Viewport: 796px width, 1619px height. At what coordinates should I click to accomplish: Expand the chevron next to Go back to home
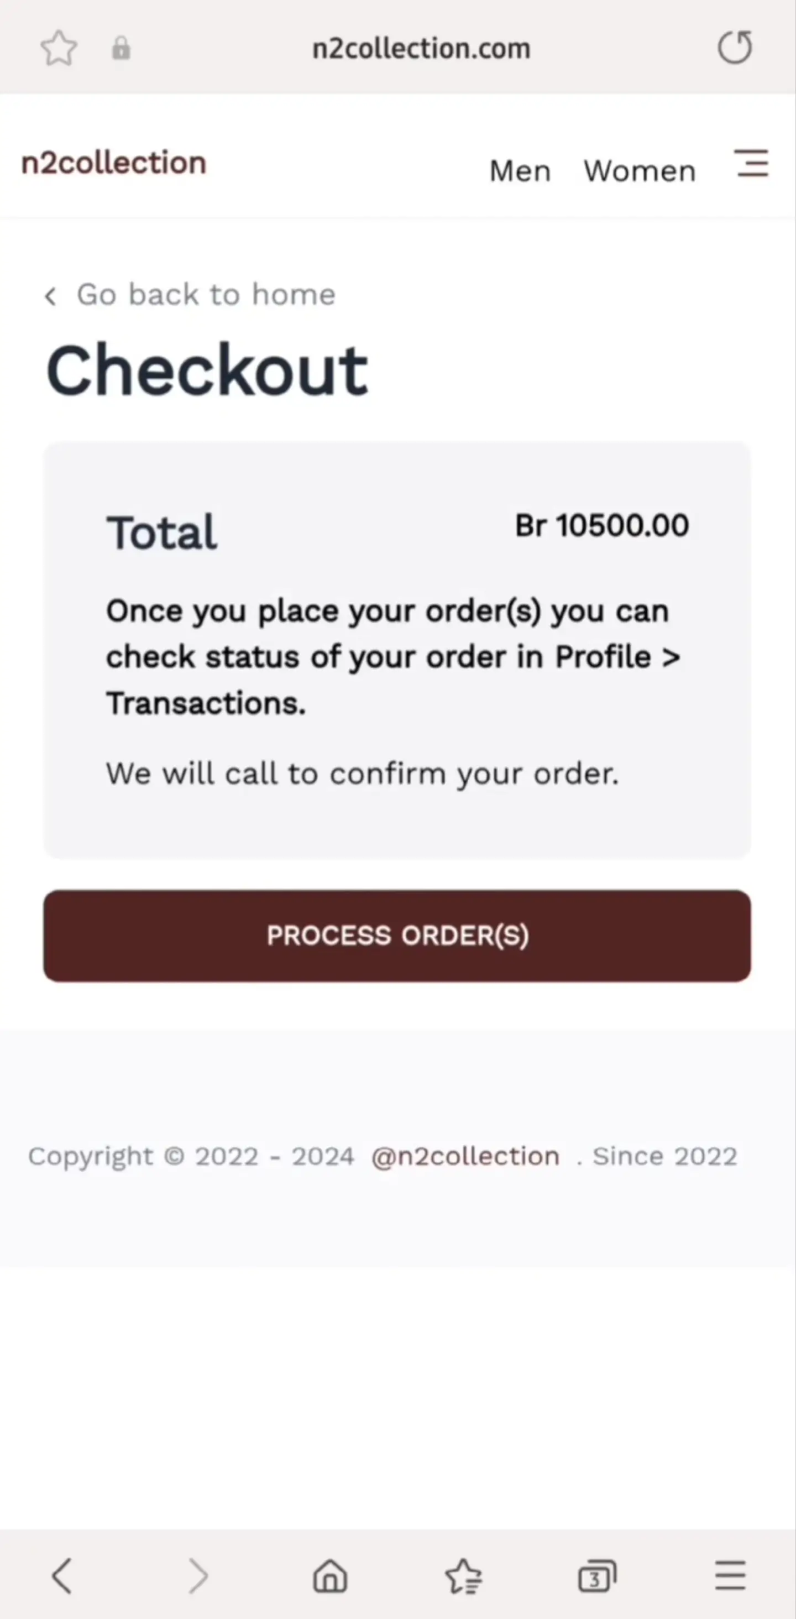point(51,295)
